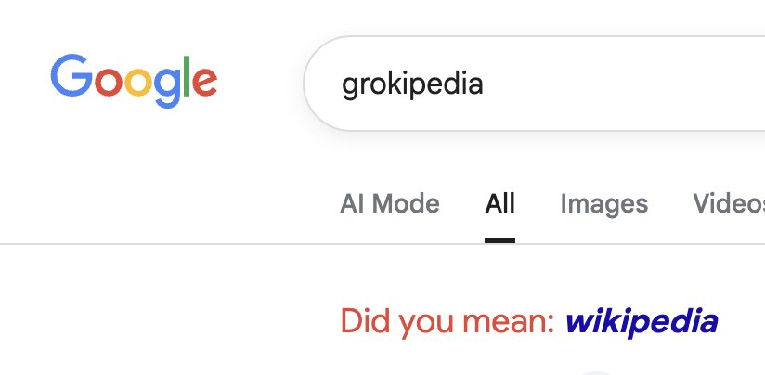Click the Google logo to go home
The width and height of the screenshot is (765, 375).
point(134,80)
